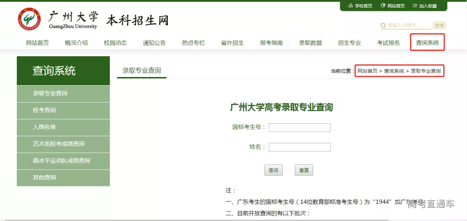467x221 pixels.
Task: Click the 国标考生号 input field
Action: pyautogui.click(x=299, y=128)
